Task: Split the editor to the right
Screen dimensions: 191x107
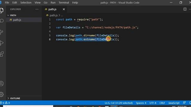Action: 185,9
